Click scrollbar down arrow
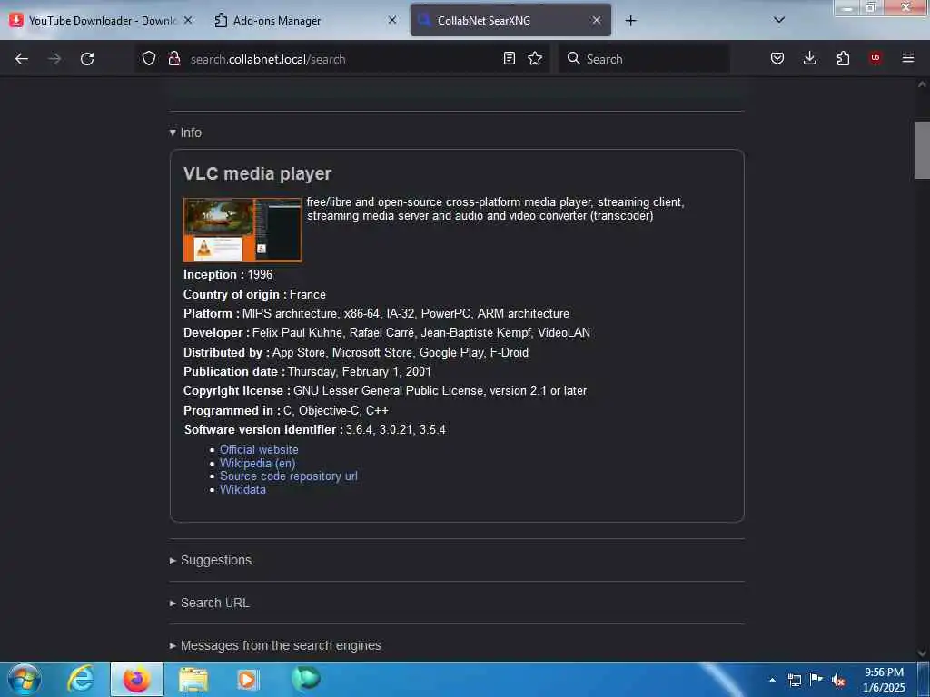This screenshot has height=697, width=930. point(922,653)
